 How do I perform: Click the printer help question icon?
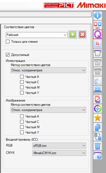point(98,155)
